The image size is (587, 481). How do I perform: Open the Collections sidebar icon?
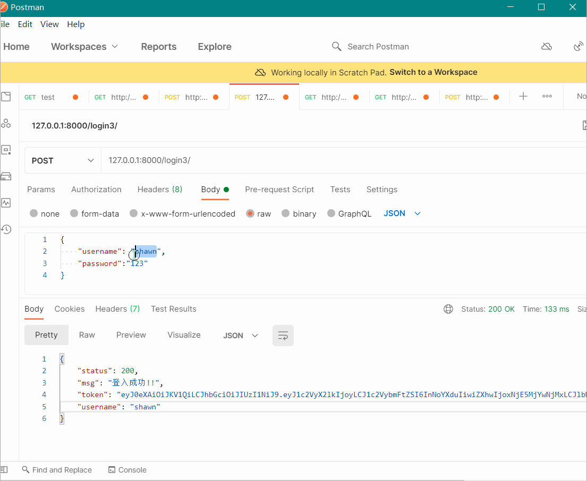coord(6,97)
